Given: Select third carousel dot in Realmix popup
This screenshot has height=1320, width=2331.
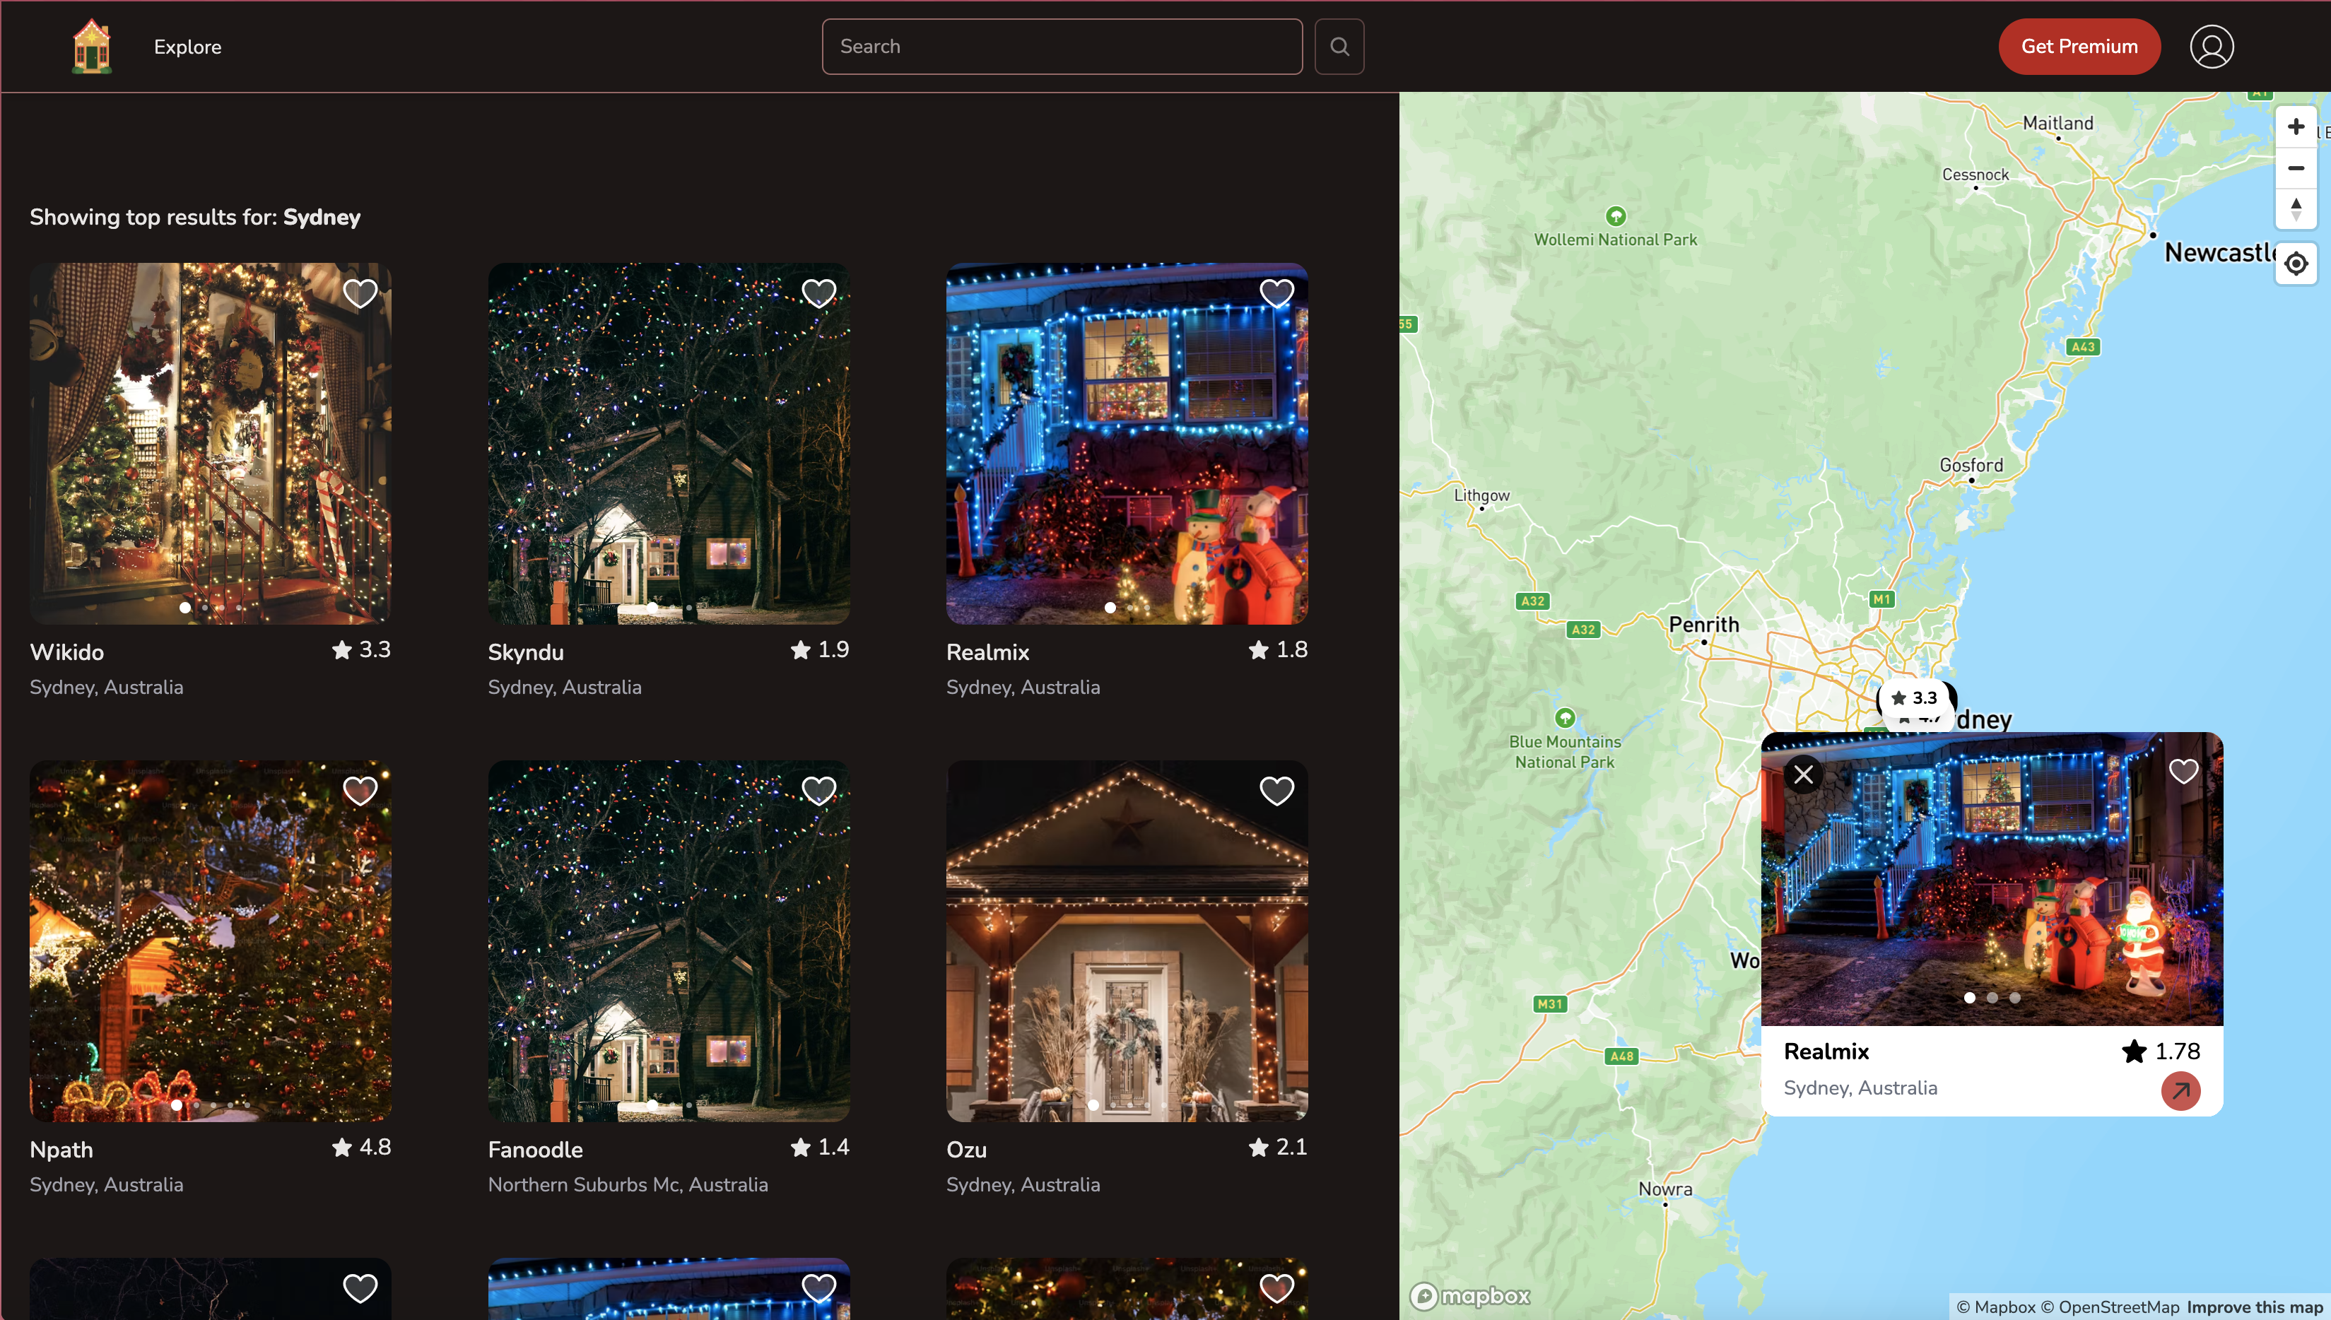Looking at the screenshot, I should pyautogui.click(x=2014, y=997).
